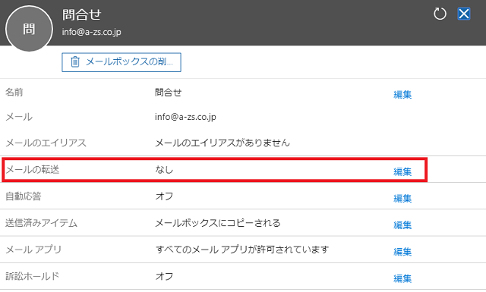Click the 問合せ value in the 名前 row
The height and width of the screenshot is (292, 486).
tap(169, 93)
